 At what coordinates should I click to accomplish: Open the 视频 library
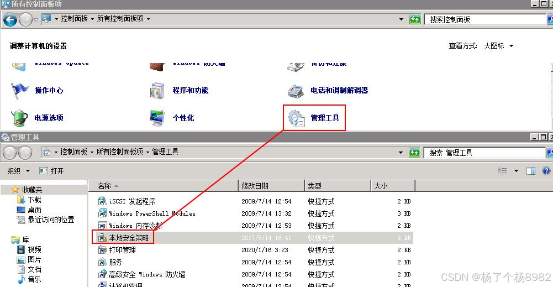click(x=35, y=249)
